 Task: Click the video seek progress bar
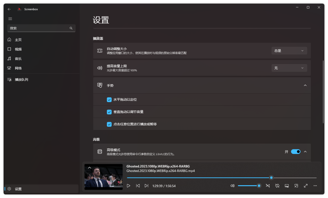(x=197, y=178)
